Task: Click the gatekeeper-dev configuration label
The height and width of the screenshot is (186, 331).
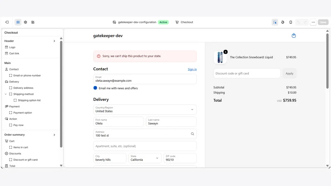Action: [x=137, y=22]
